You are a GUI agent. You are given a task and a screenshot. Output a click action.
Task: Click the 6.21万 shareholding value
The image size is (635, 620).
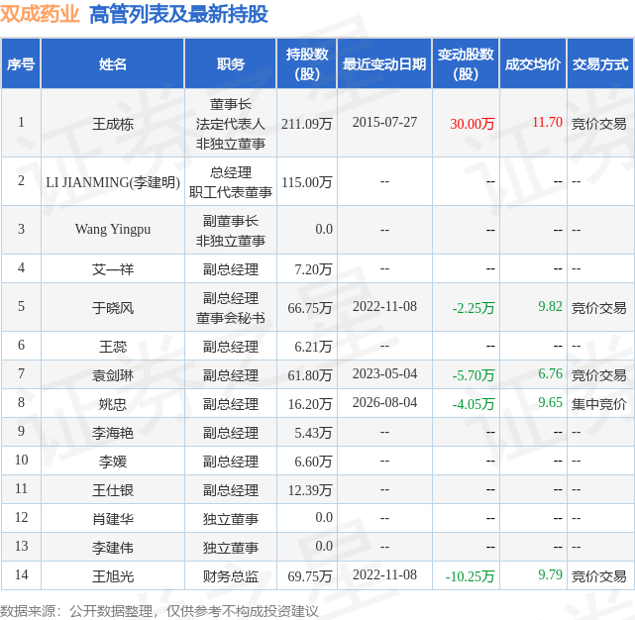[x=313, y=347]
